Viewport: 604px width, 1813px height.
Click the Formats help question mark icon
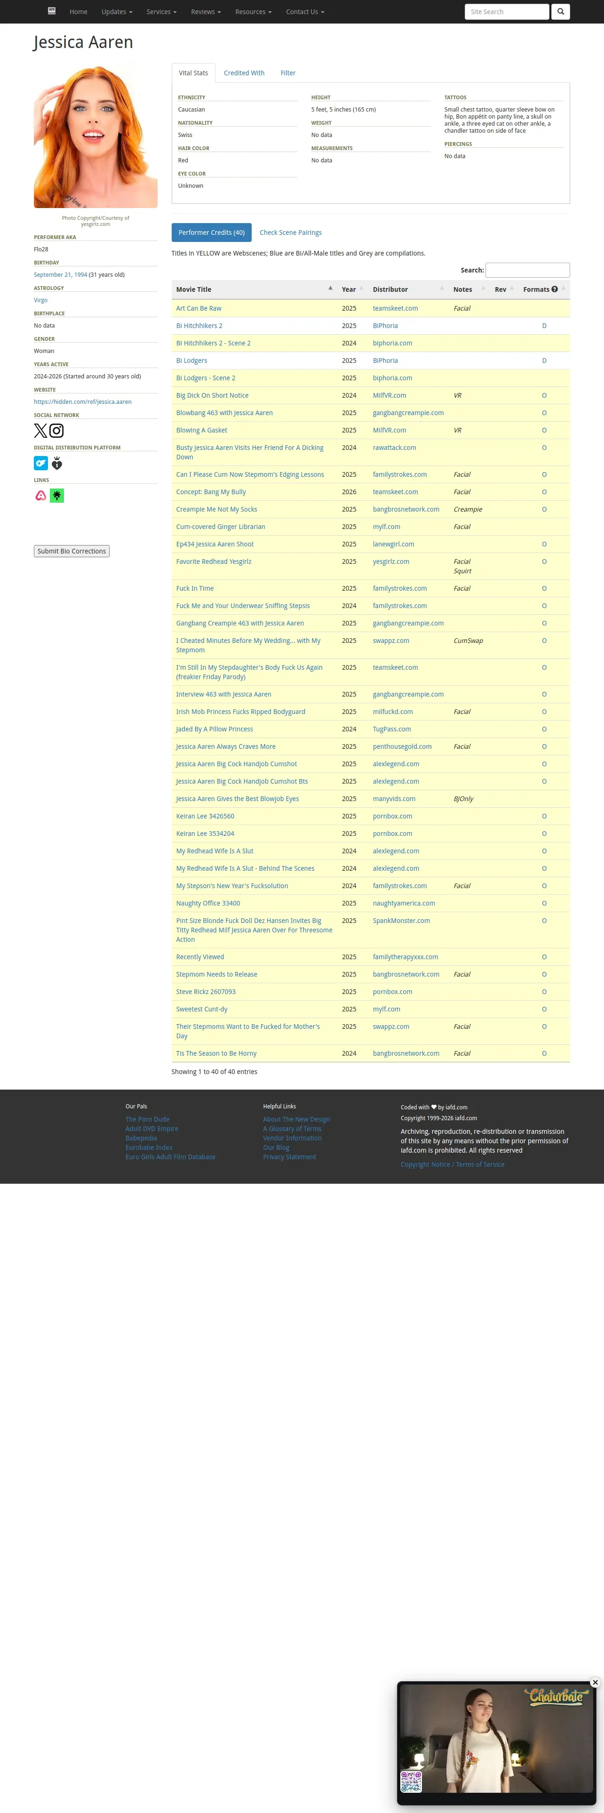[x=555, y=289]
